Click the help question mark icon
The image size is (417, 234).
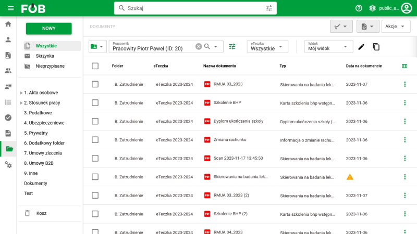pyautogui.click(x=359, y=8)
